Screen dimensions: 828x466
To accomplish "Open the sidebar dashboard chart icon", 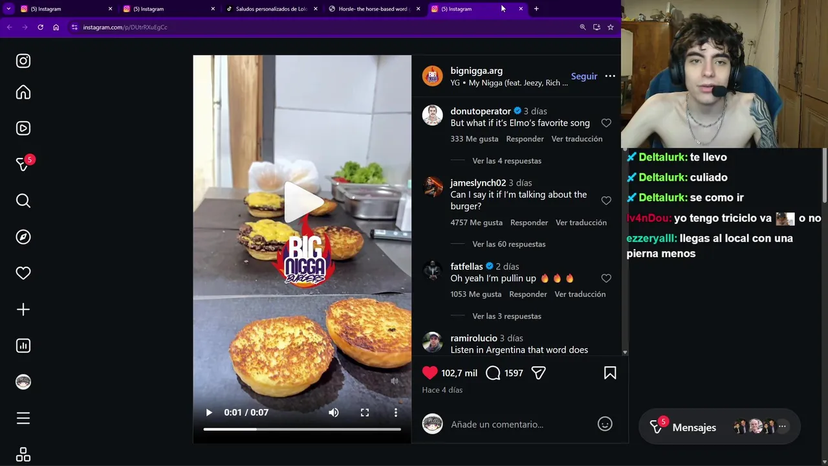I will (23, 346).
